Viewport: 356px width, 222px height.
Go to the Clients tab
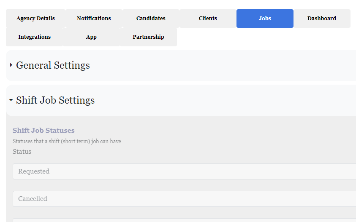coord(208,19)
